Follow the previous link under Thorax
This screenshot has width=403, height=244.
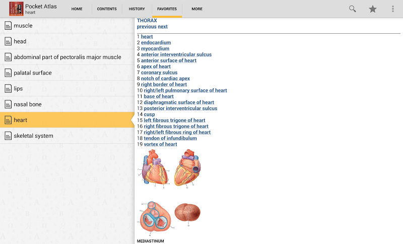[x=147, y=27]
